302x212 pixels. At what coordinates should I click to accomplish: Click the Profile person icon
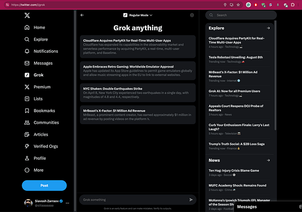point(27,158)
